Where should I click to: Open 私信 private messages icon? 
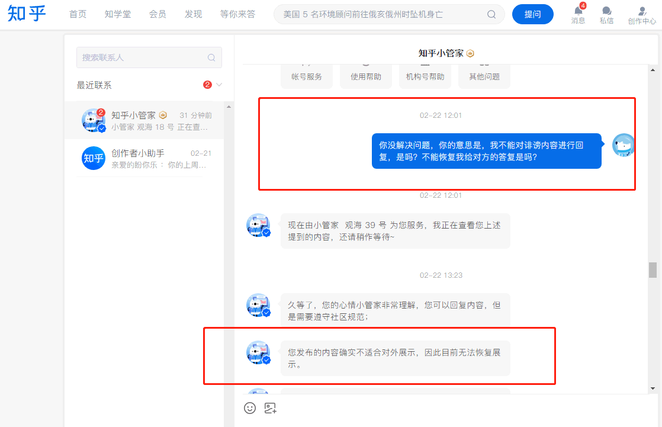606,15
